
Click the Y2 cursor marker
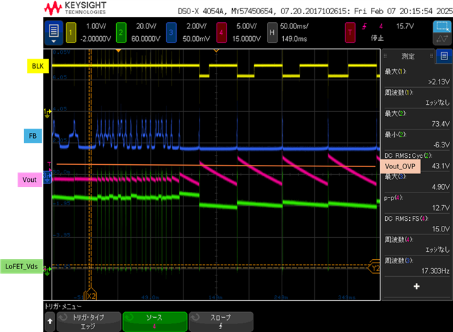pyautogui.click(x=374, y=268)
